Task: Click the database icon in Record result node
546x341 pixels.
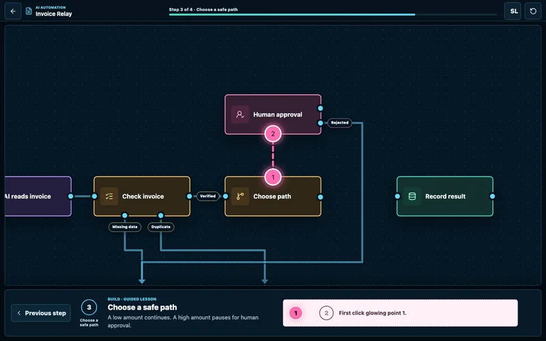Action: [412, 196]
